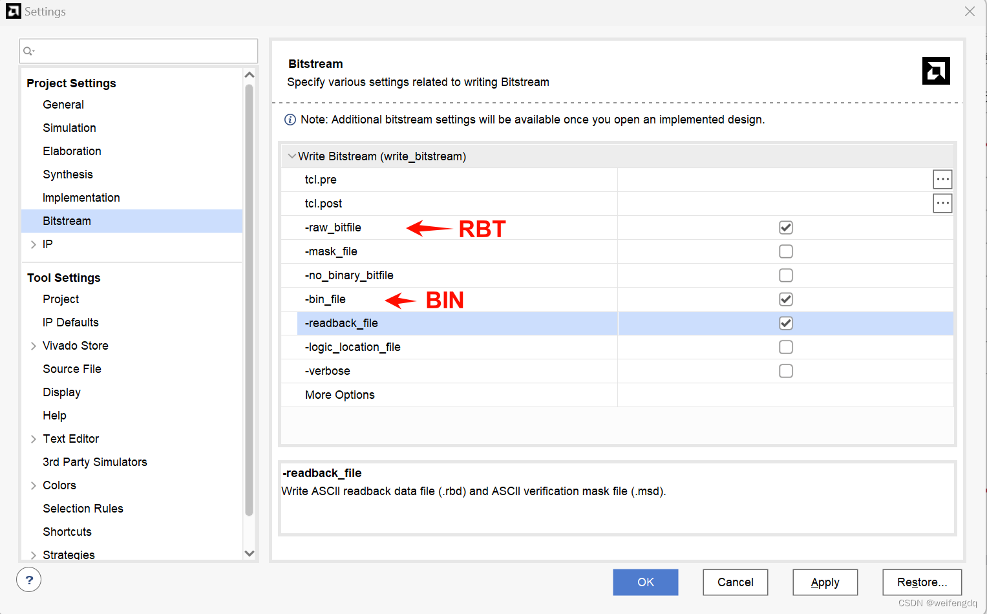This screenshot has height=614, width=987.
Task: Click the More Options value field
Action: pos(785,395)
